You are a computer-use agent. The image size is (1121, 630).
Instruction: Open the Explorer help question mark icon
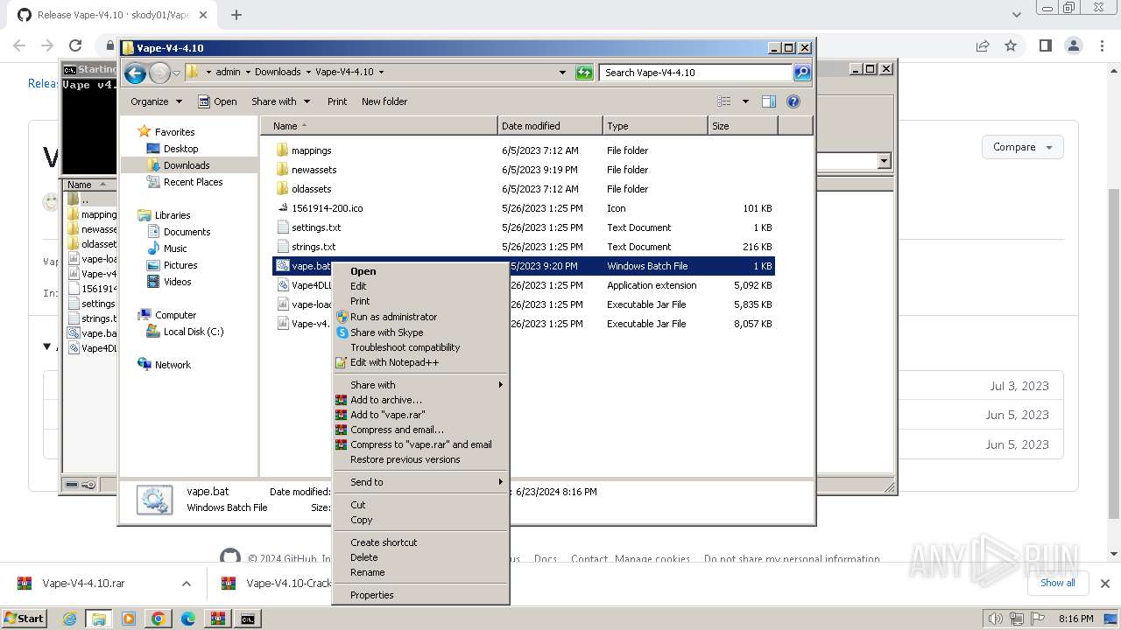point(793,101)
